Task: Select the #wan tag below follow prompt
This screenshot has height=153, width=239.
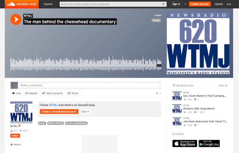Action: pos(42,123)
